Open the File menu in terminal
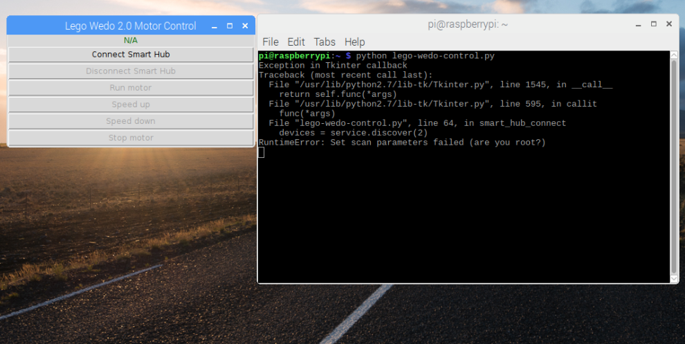The height and width of the screenshot is (344, 685). click(x=271, y=42)
